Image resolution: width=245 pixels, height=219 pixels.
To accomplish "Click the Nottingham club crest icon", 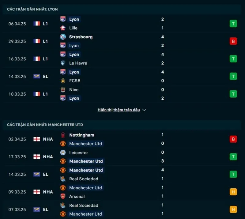I will click(63, 135).
